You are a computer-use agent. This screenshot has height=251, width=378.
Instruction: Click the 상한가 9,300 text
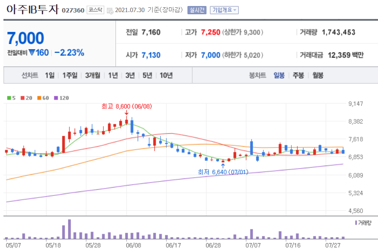click(x=243, y=32)
